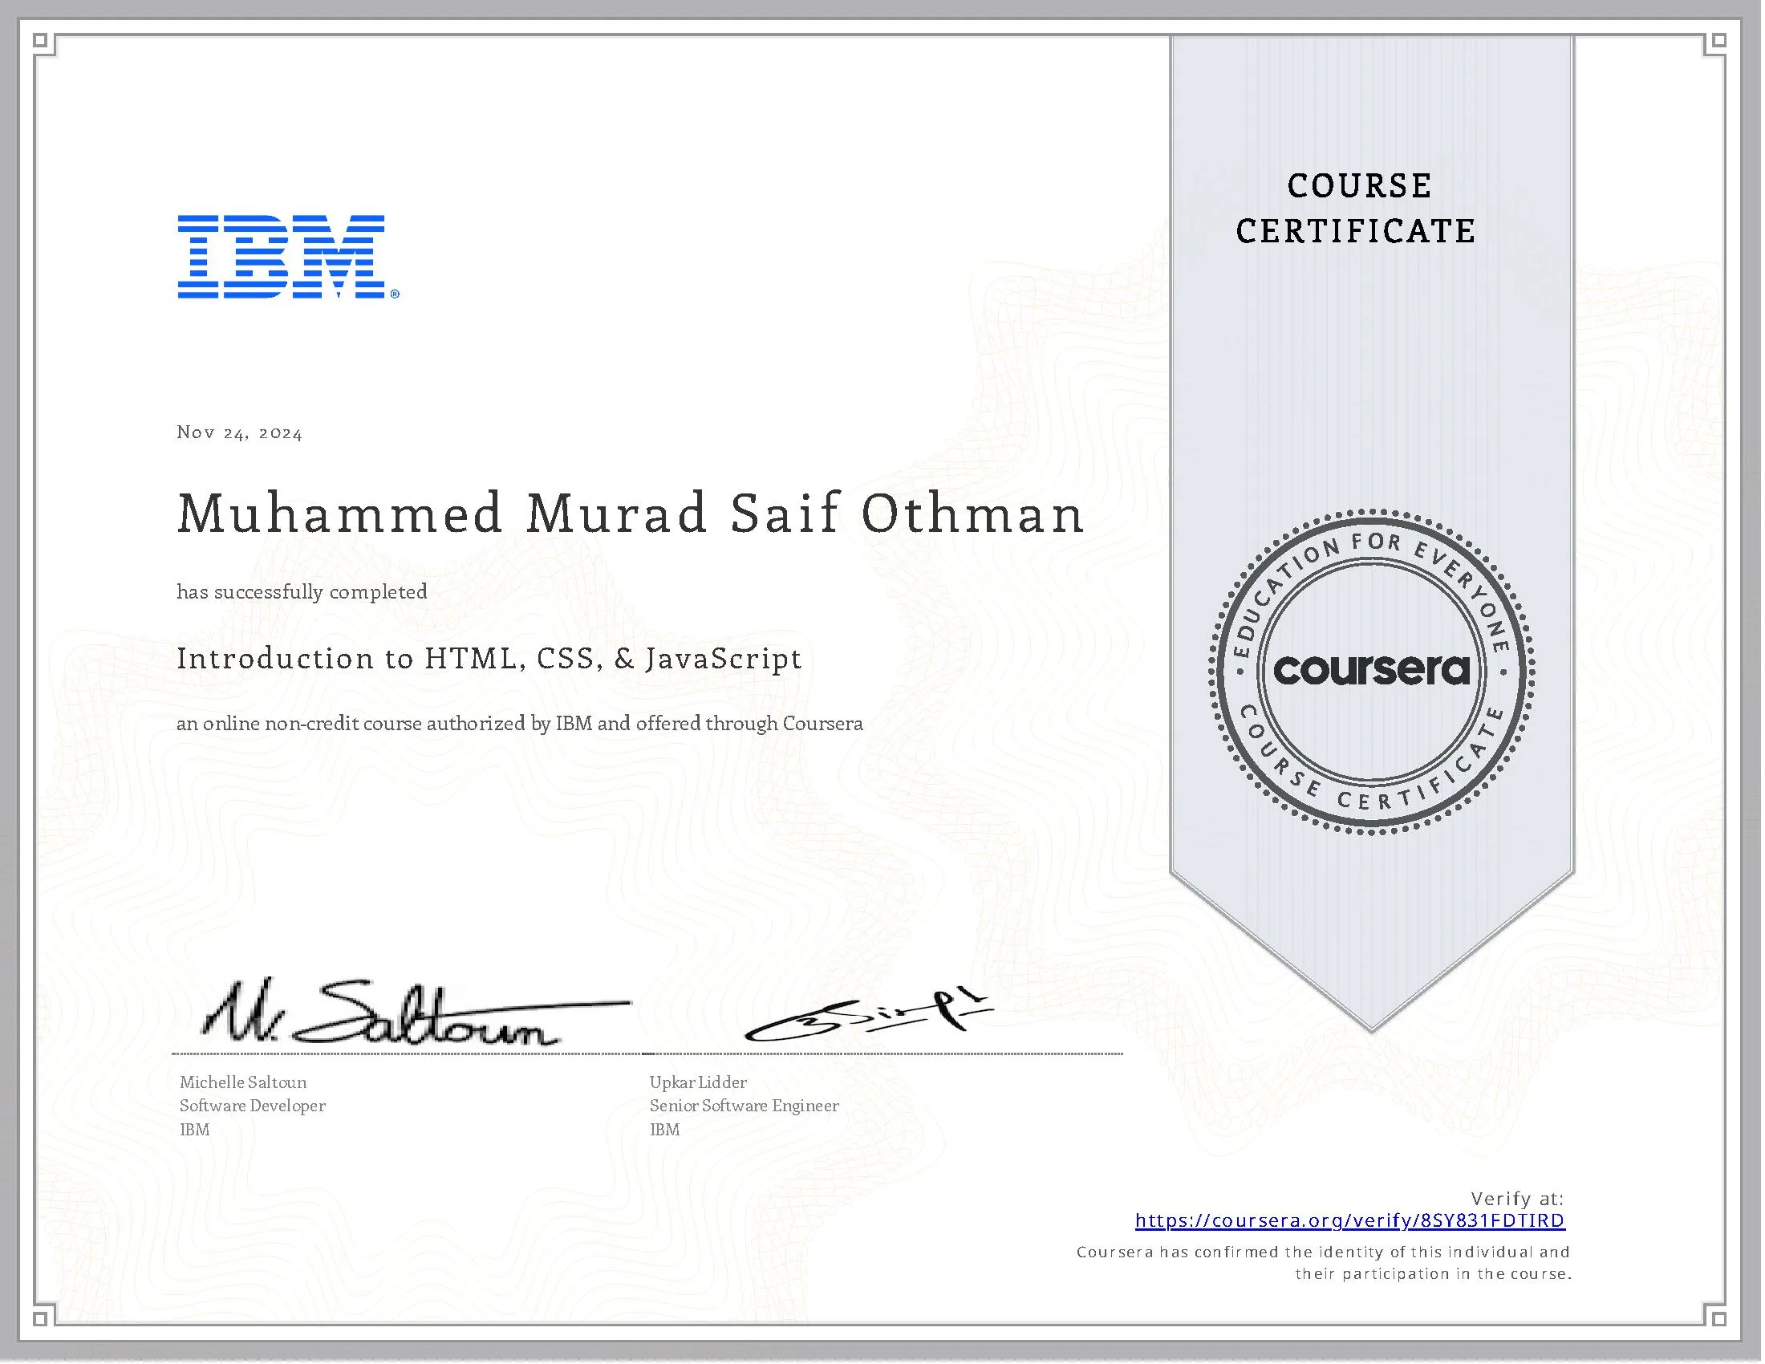The width and height of the screenshot is (1765, 1364).
Task: Click the COURSE CERTIFICATE heading
Action: (1358, 209)
